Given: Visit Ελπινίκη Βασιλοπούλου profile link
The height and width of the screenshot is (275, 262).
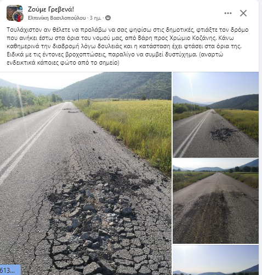Looking at the screenshot, I should tap(56, 18).
